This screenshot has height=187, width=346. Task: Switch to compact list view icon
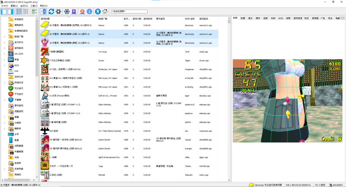[26, 12]
